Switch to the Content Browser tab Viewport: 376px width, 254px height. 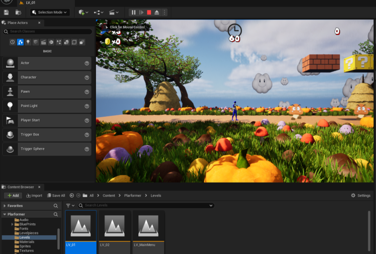21,187
